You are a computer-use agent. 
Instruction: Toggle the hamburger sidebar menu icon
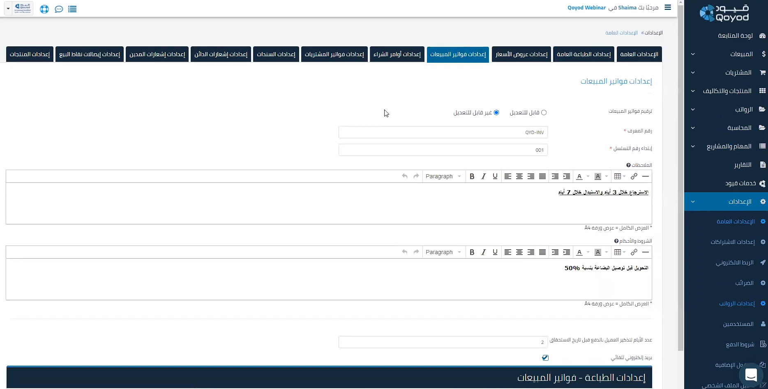(668, 7)
